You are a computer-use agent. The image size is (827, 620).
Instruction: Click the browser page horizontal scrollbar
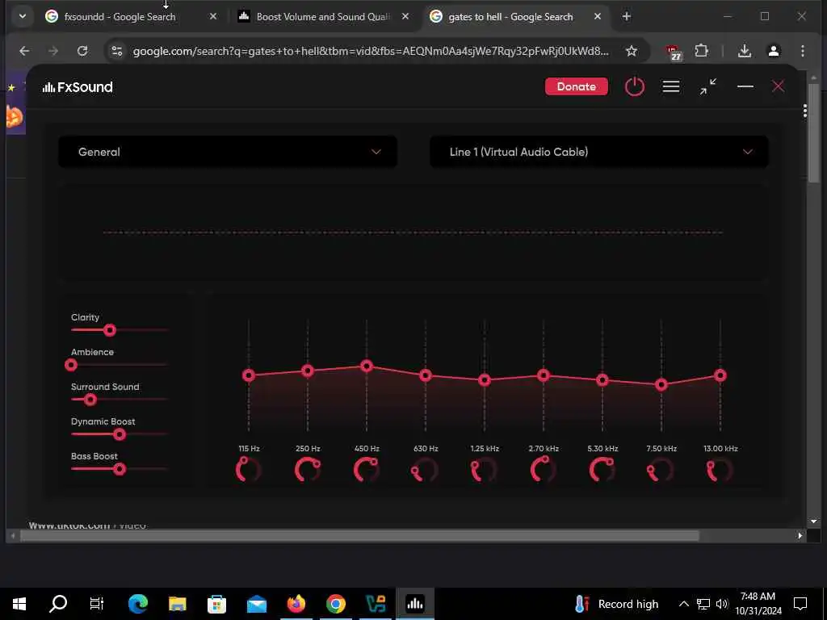click(359, 536)
